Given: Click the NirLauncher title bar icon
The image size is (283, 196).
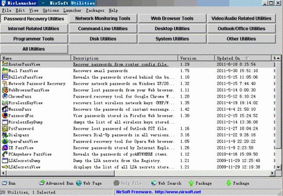Looking at the screenshot, I should tap(4, 3).
